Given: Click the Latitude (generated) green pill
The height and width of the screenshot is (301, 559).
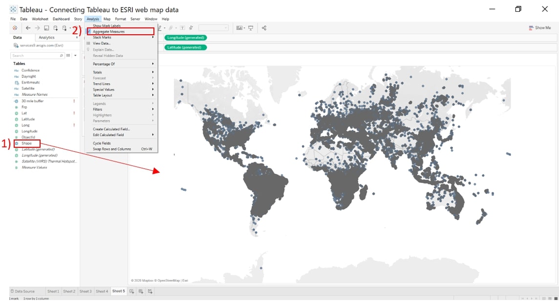Looking at the screenshot, I should 185,47.
